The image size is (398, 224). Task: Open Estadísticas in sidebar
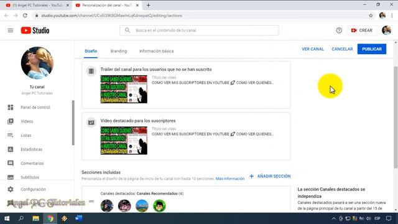pyautogui.click(x=32, y=149)
